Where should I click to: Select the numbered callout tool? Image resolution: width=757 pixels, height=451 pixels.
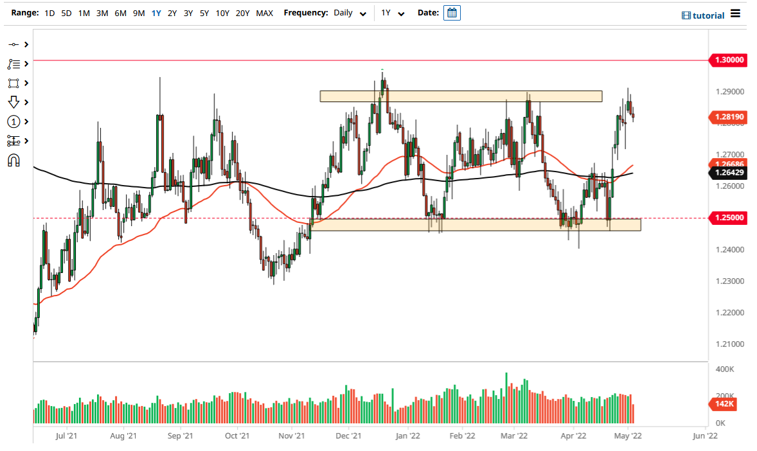tap(13, 121)
